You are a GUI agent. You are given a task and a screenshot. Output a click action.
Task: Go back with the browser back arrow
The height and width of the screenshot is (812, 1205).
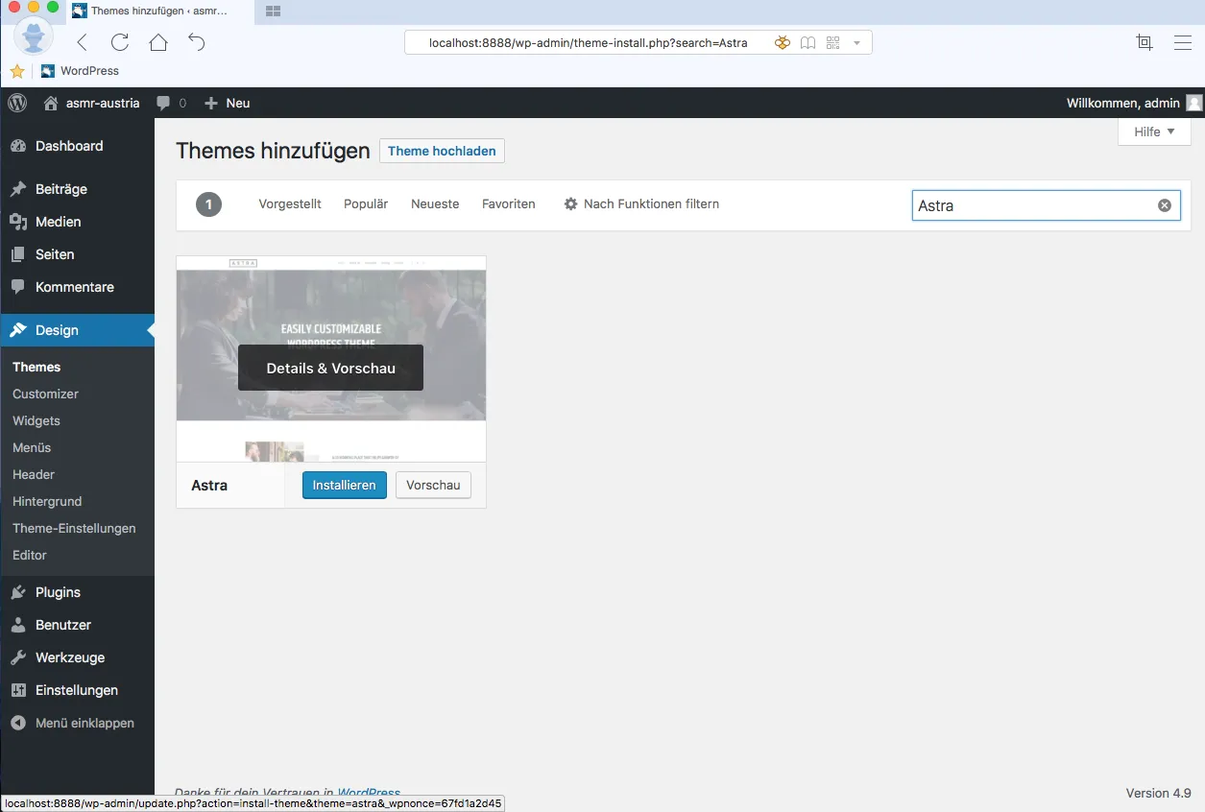click(82, 42)
